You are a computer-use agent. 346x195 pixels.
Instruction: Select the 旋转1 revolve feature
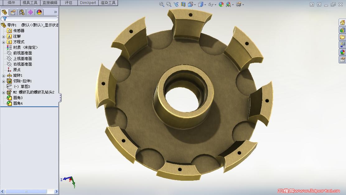pyautogui.click(x=18, y=75)
